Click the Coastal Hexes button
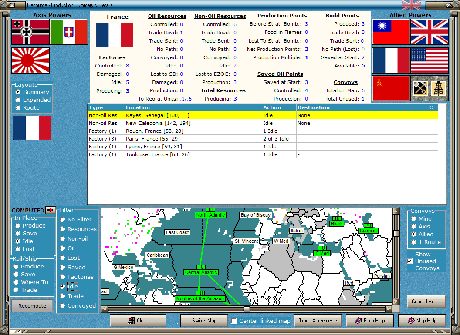This screenshot has height=335, width=460. click(426, 301)
